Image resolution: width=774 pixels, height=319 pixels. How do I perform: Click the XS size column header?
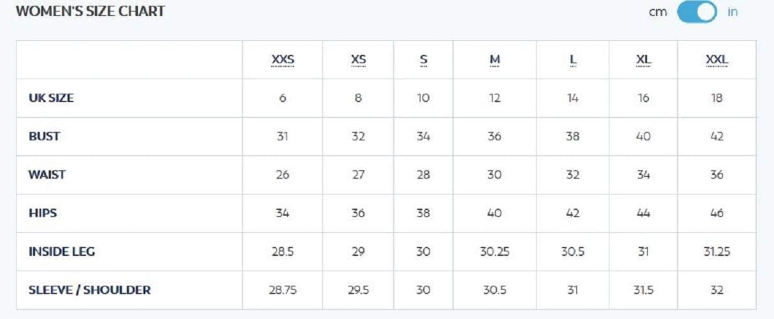point(359,60)
